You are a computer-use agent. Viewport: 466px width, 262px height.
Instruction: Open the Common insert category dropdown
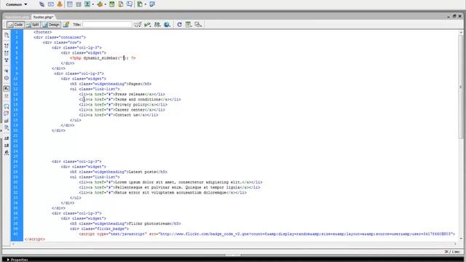[16, 4]
